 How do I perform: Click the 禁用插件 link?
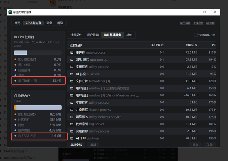tap(185, 23)
